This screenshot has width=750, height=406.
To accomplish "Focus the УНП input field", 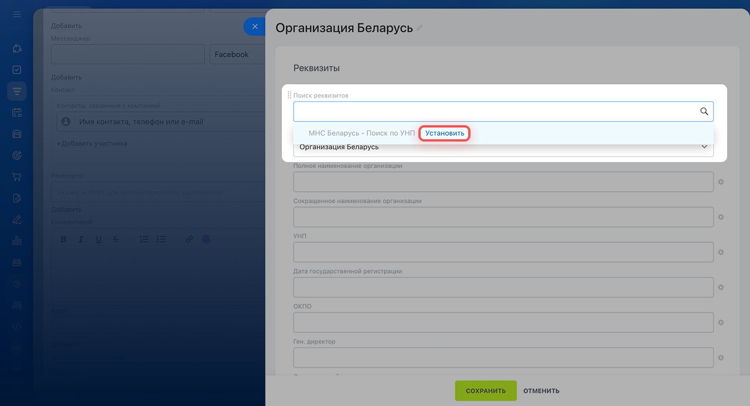I will 503,252.
